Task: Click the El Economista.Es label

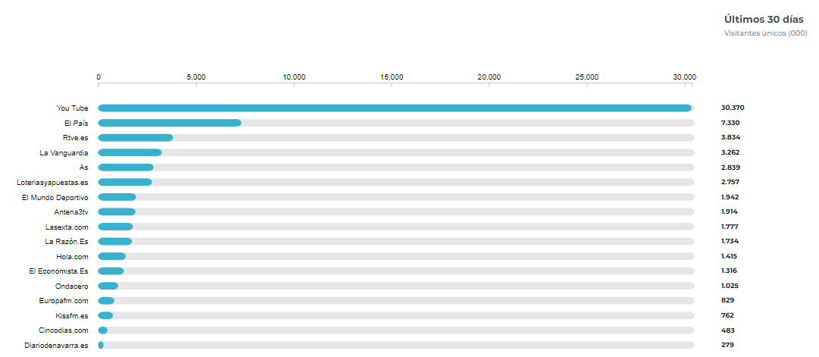Action: [59, 271]
